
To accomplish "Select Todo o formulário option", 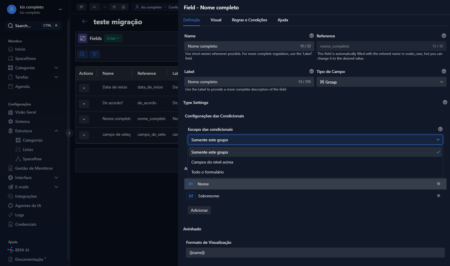I will (315, 172).
